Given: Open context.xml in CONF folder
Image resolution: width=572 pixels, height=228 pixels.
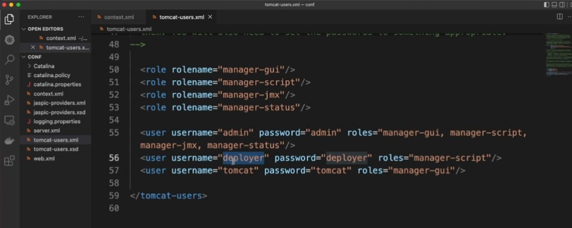Looking at the screenshot, I should pyautogui.click(x=48, y=93).
